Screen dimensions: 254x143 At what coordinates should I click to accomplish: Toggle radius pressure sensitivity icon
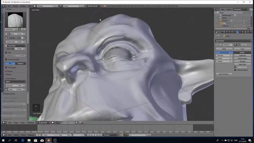(x=25, y=34)
